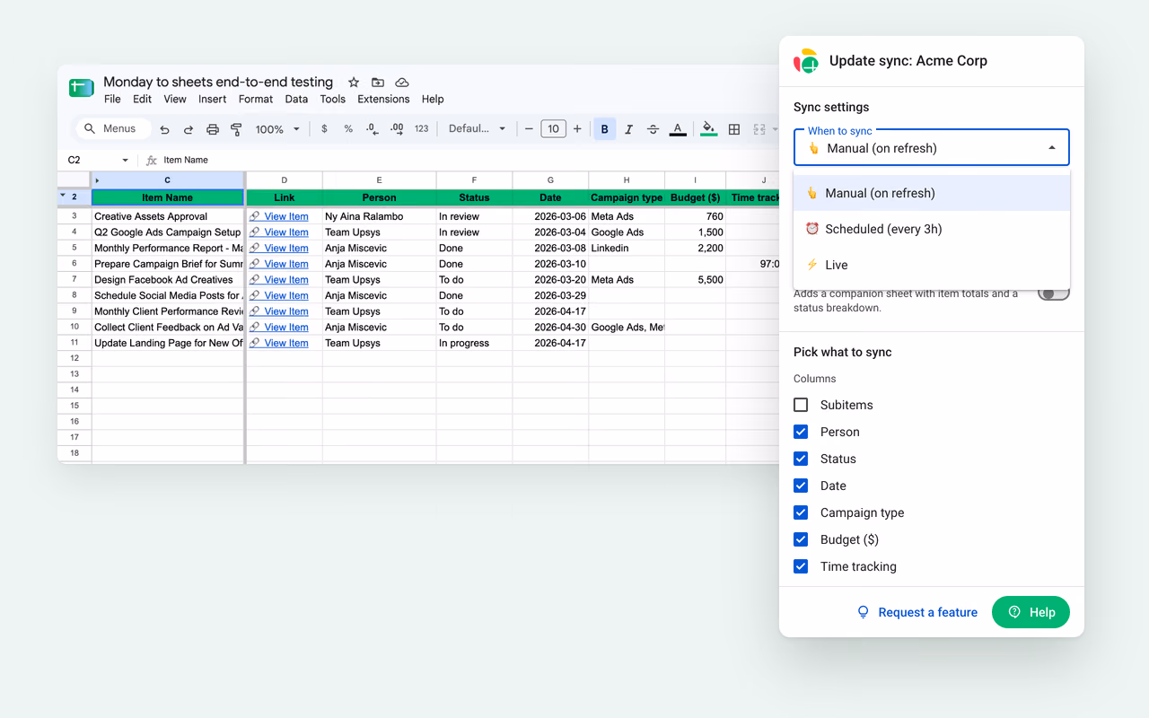Uncheck the Date column checkbox

pyautogui.click(x=801, y=486)
